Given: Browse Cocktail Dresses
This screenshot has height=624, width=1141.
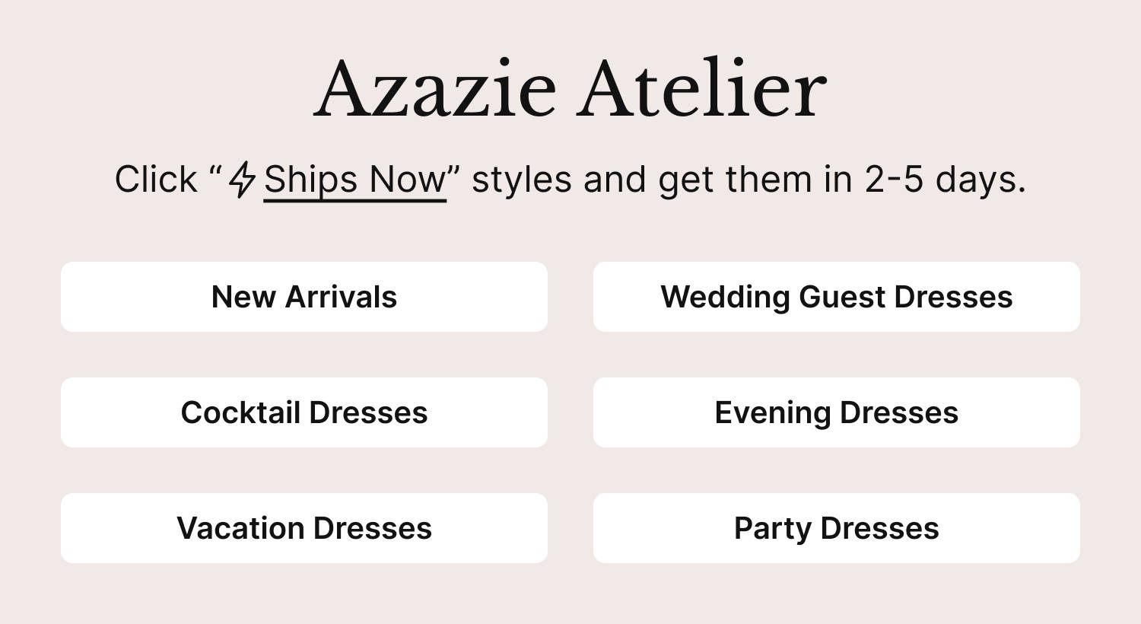Looking at the screenshot, I should (x=304, y=412).
